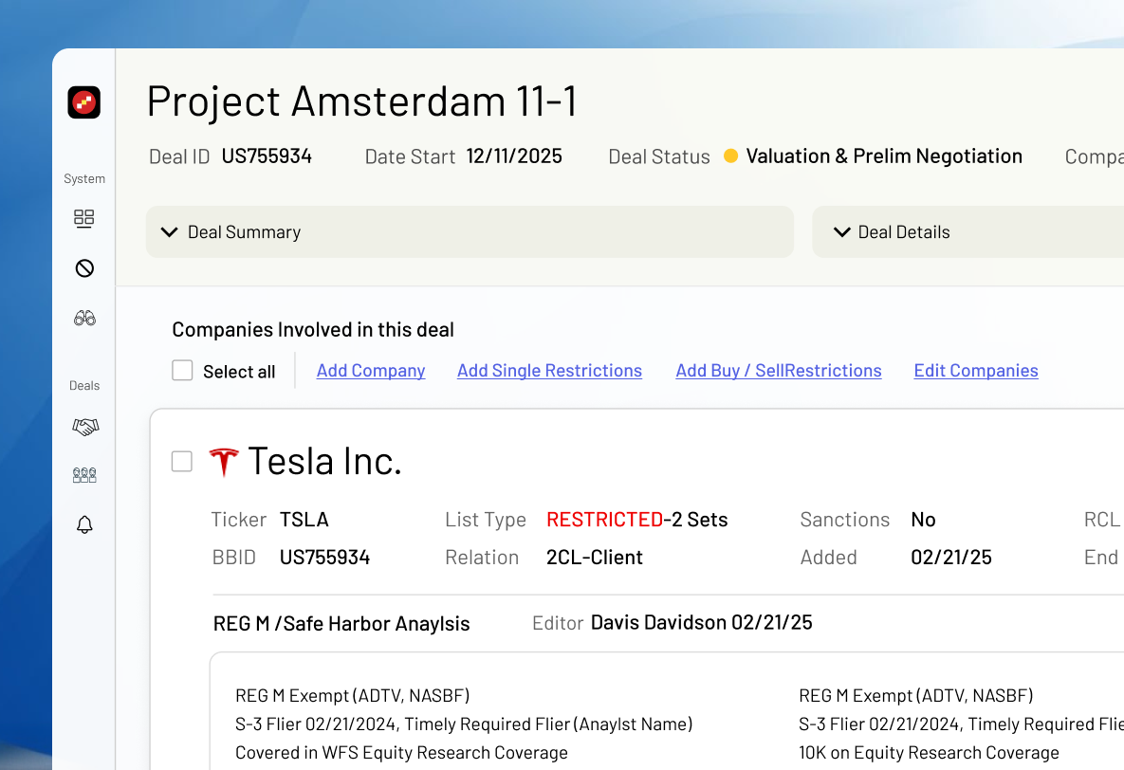Click Covered in WFS Equity Research Coverage
Image resolution: width=1124 pixels, height=770 pixels.
click(401, 753)
